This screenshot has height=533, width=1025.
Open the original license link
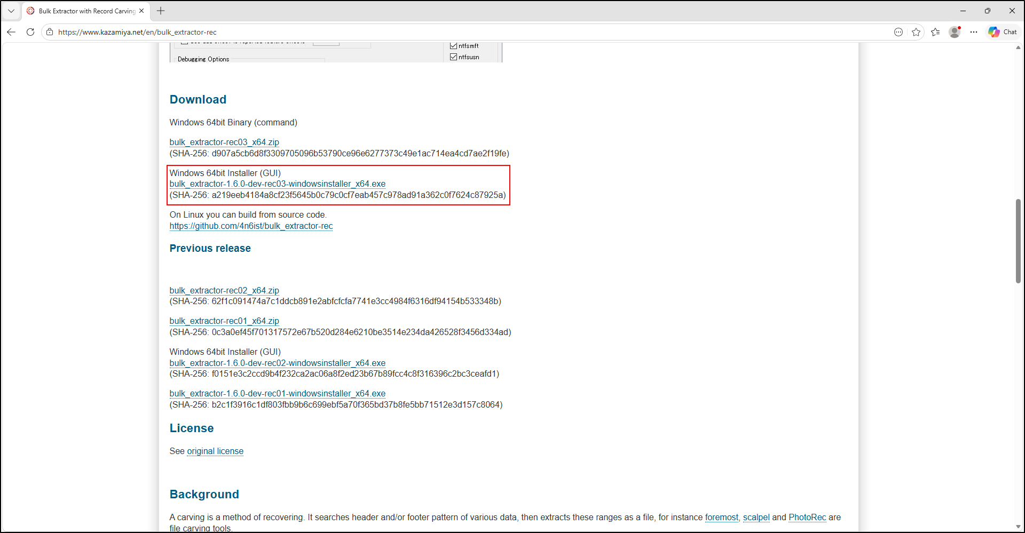point(215,451)
